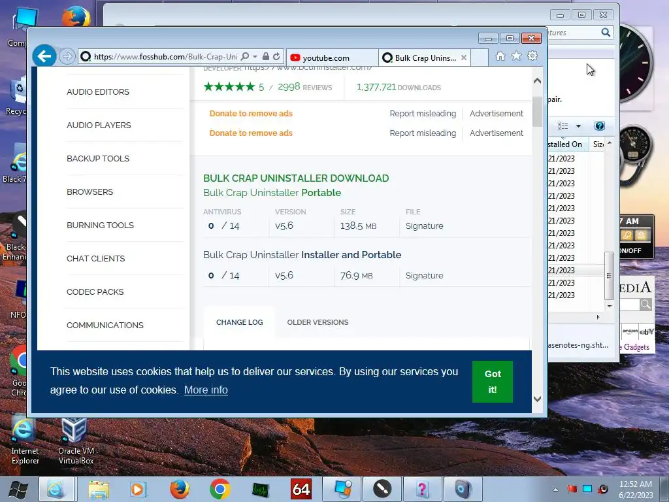Select the CHANGE LOG tab
The width and height of the screenshot is (669, 502).
click(239, 322)
